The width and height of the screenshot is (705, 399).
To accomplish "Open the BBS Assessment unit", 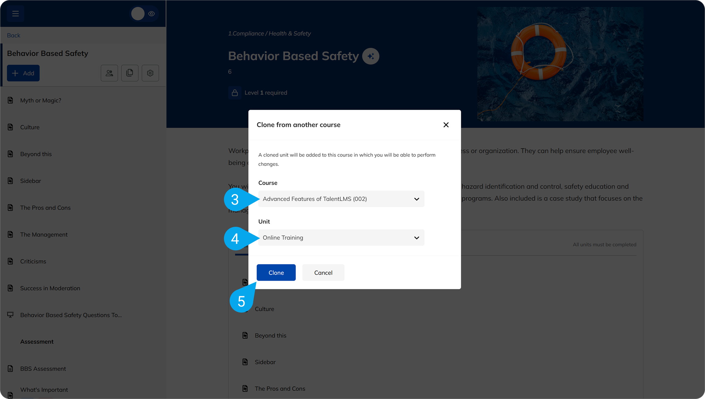I will pyautogui.click(x=43, y=369).
